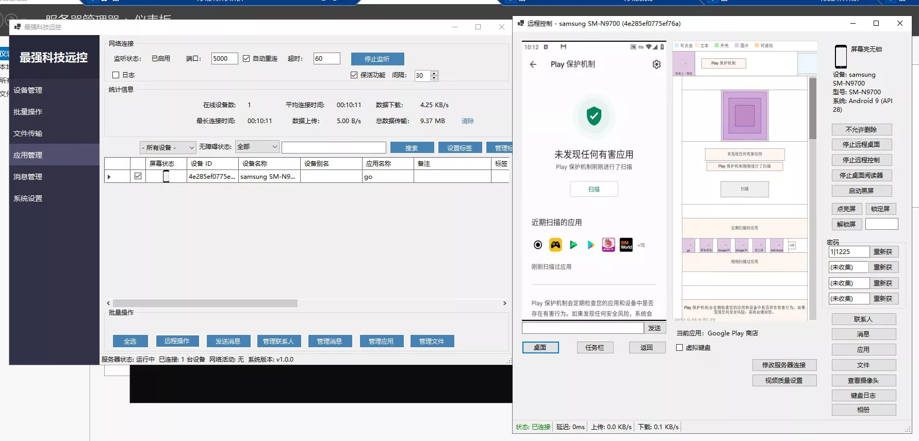Increase the 间隔 value with up stepper
Viewport: 919px width, 441px height.
pyautogui.click(x=434, y=73)
